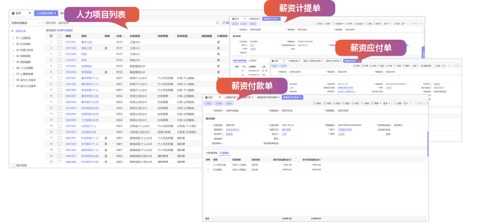Enable the 显示停用 checkbox
482x224 pixels.
13,165
